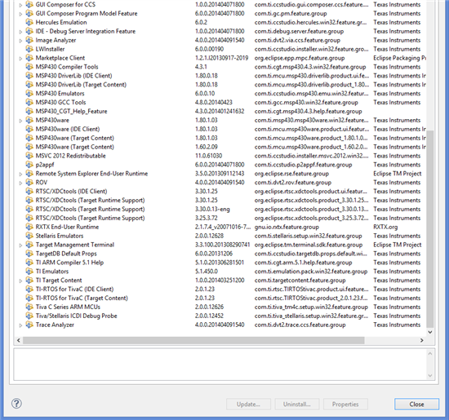Click the MSVC 2012 Redistributable icon
Viewport: 449px width, 420px height.
(x=29, y=156)
